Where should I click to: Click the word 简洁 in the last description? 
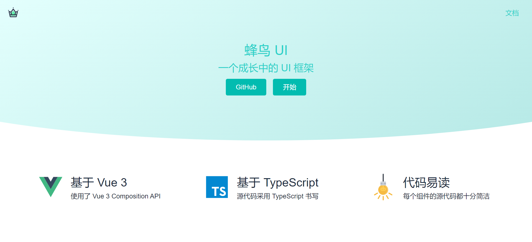point(483,196)
